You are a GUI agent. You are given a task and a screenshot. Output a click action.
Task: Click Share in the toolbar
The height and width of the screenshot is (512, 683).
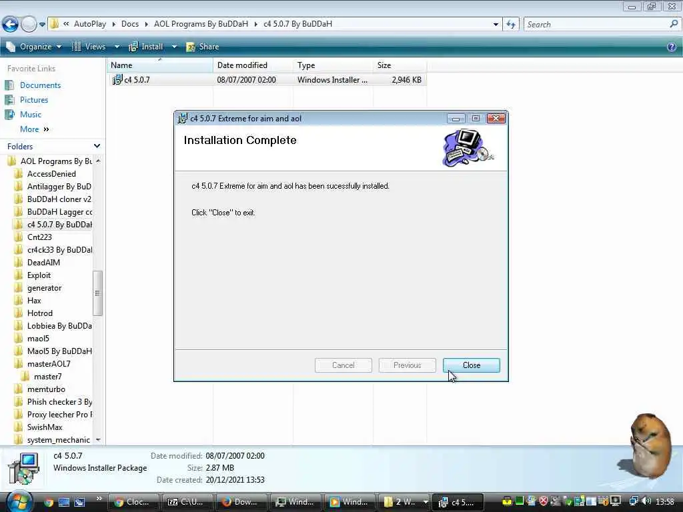coord(203,47)
